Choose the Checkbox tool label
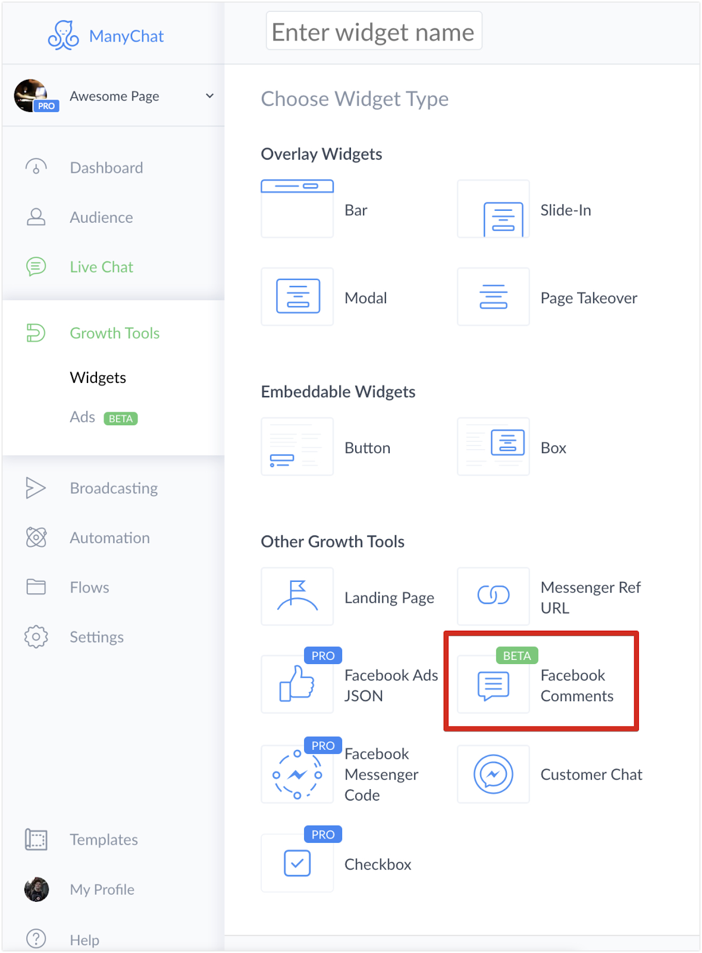The width and height of the screenshot is (702, 953). pos(378,864)
